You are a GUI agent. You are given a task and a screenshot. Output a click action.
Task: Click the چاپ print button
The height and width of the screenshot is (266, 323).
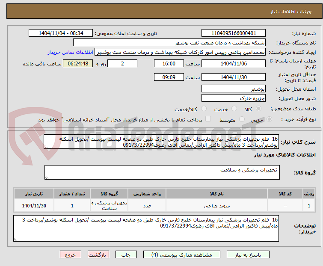click(x=126, y=255)
